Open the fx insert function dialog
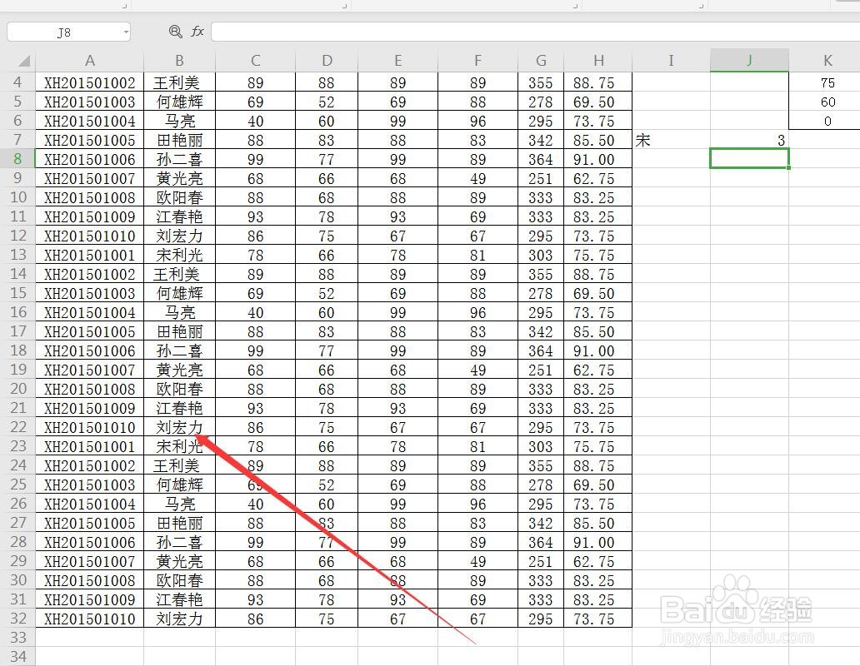This screenshot has width=860, height=666. click(197, 32)
